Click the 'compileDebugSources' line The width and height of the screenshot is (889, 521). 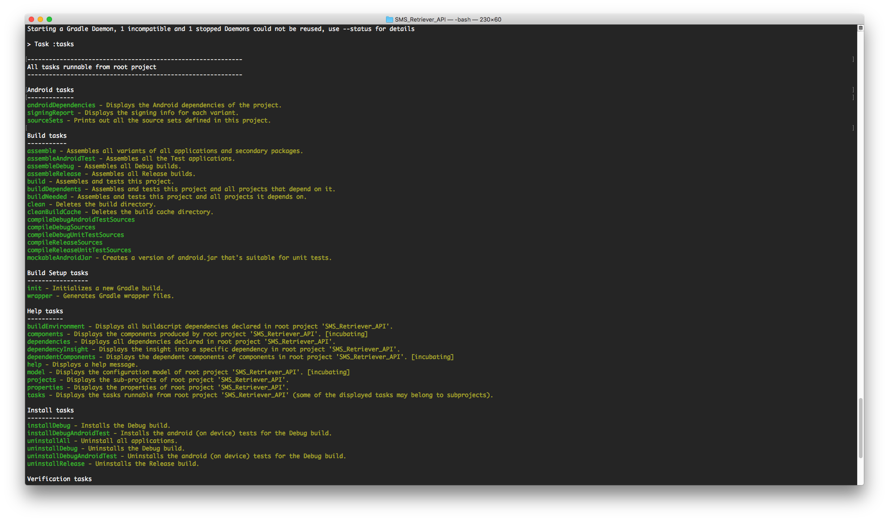61,227
